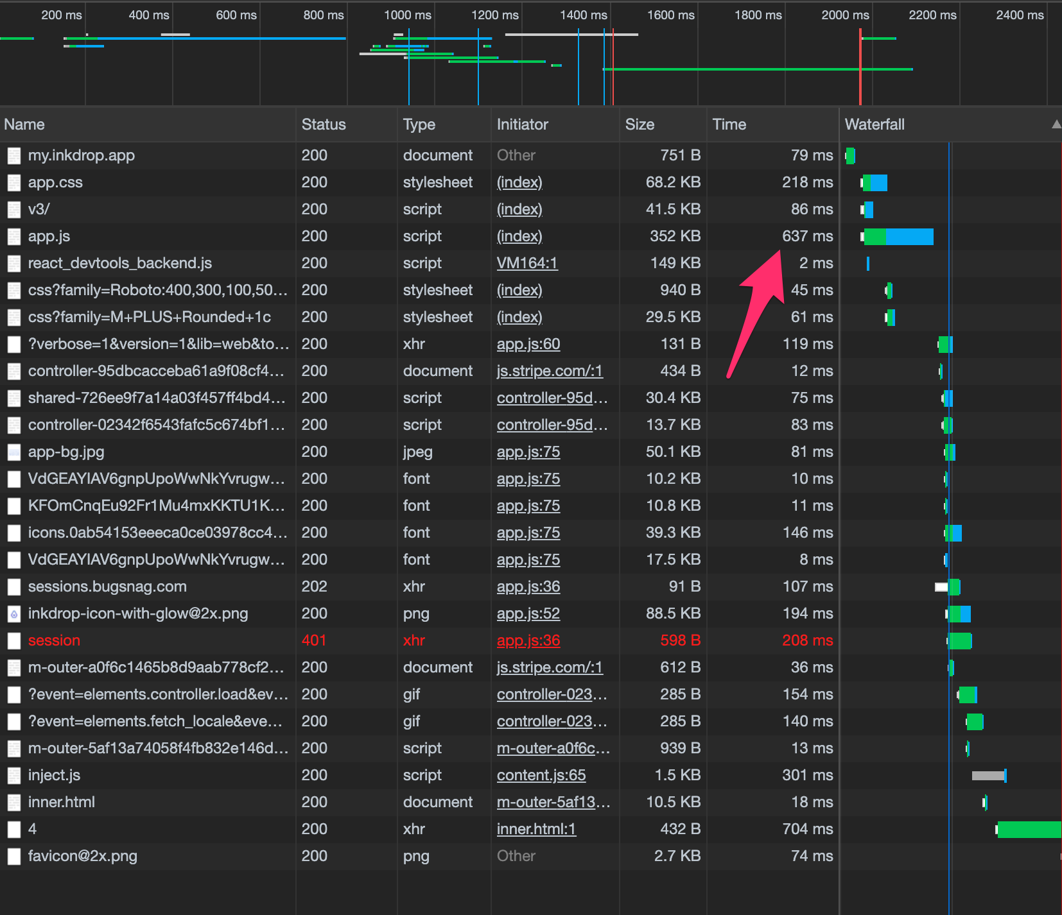The image size is (1062, 915).
Task: Click the inner.html document file icon
Action: (x=14, y=803)
